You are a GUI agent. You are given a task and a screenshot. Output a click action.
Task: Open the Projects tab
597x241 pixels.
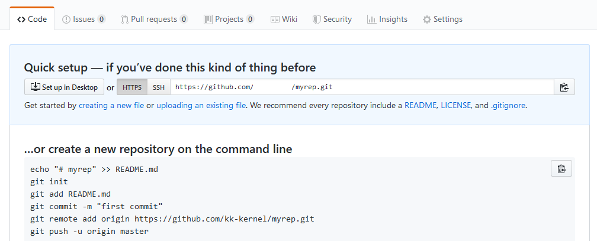(229, 19)
